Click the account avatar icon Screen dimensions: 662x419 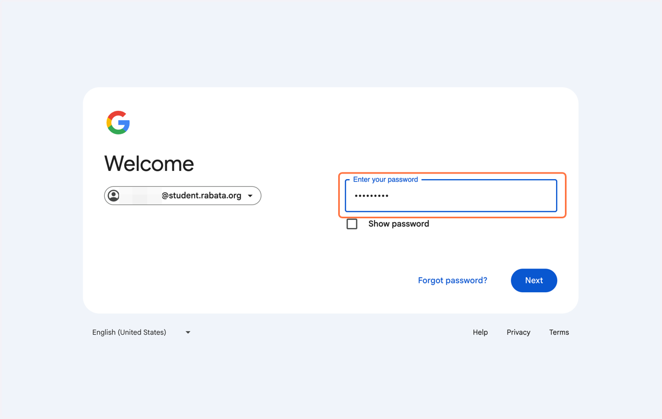pyautogui.click(x=114, y=196)
